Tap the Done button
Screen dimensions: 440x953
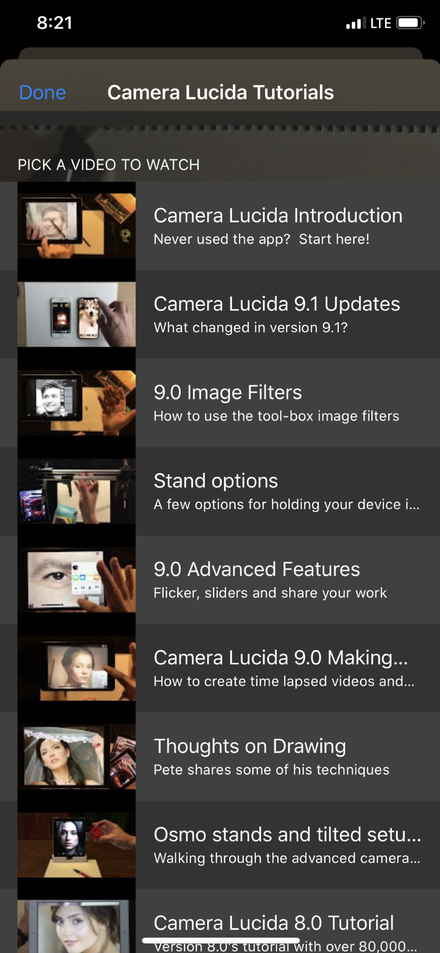(42, 92)
